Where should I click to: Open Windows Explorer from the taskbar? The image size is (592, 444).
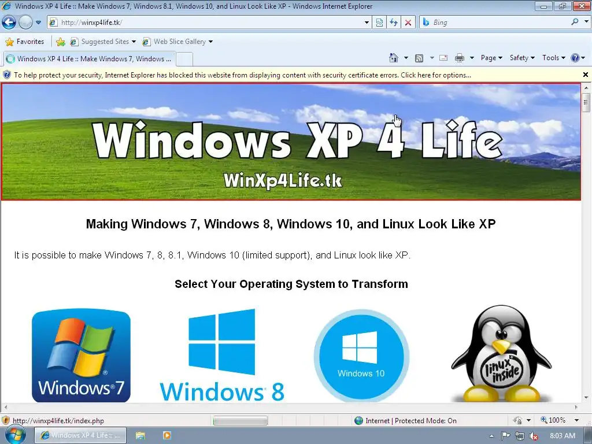click(140, 435)
